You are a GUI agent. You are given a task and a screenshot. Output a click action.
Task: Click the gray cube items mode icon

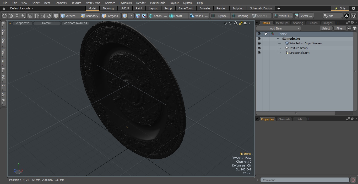pyautogui.click(x=56, y=16)
